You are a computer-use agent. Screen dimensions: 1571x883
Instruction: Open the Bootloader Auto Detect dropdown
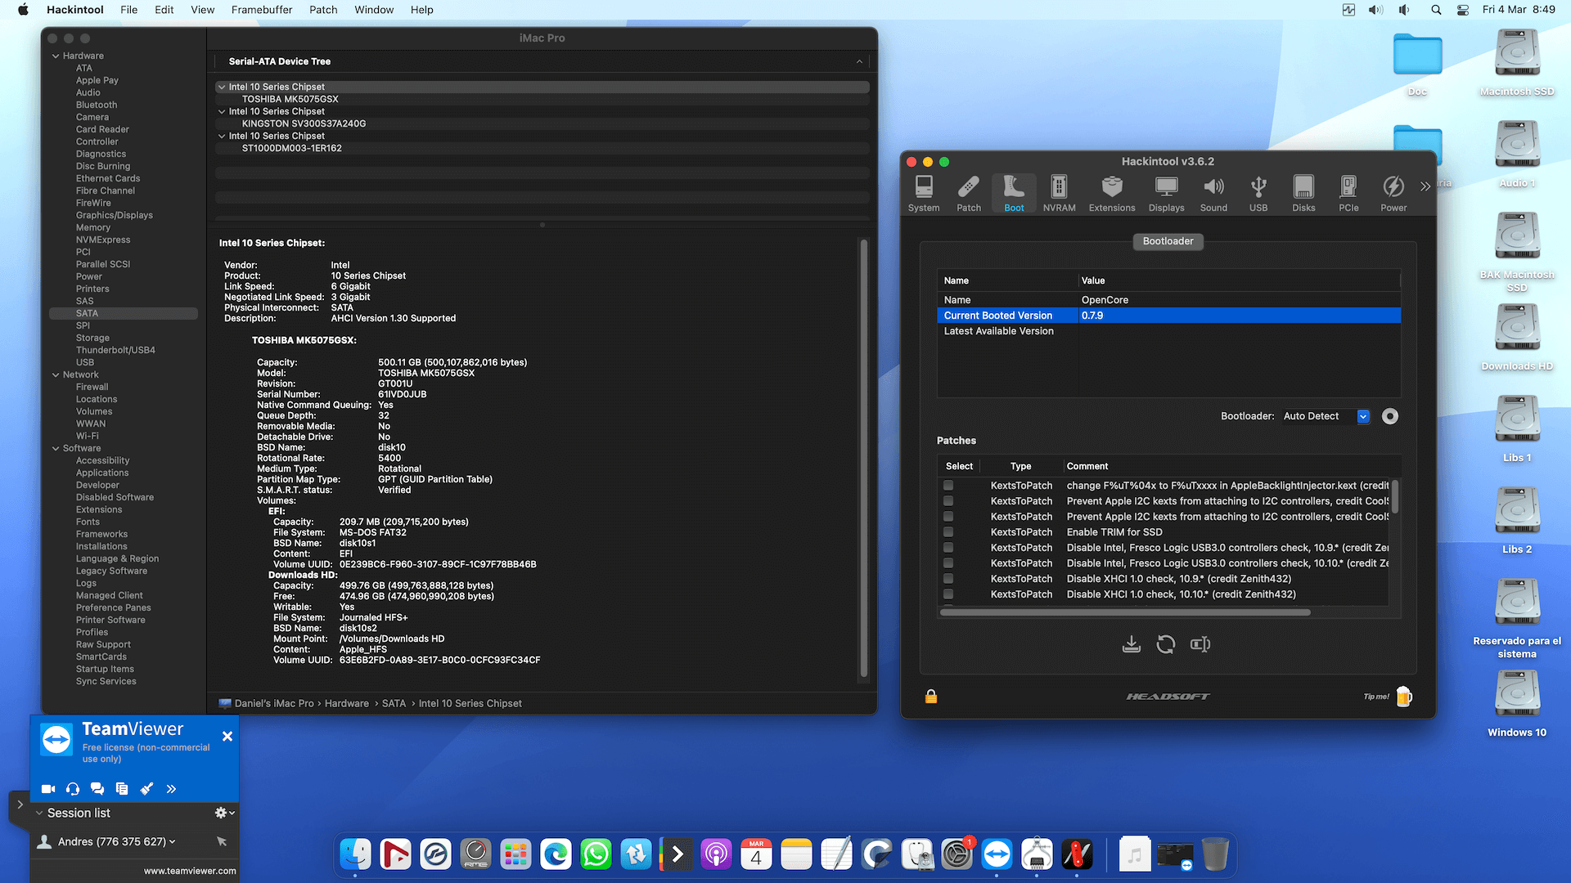click(1326, 416)
